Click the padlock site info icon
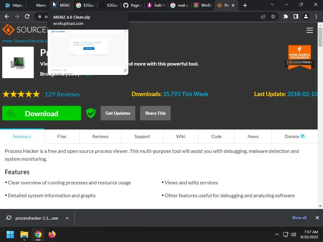The image size is (323, 242). point(39,16)
